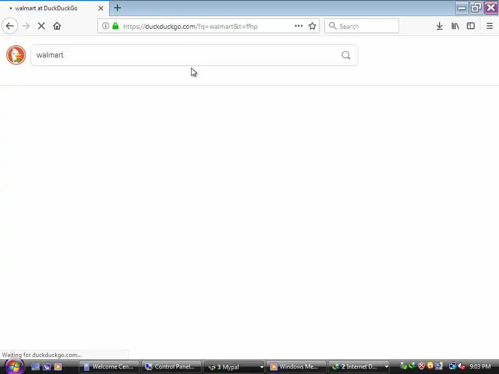Toggle the browser sidebar
The width and height of the screenshot is (499, 374).
(471, 26)
